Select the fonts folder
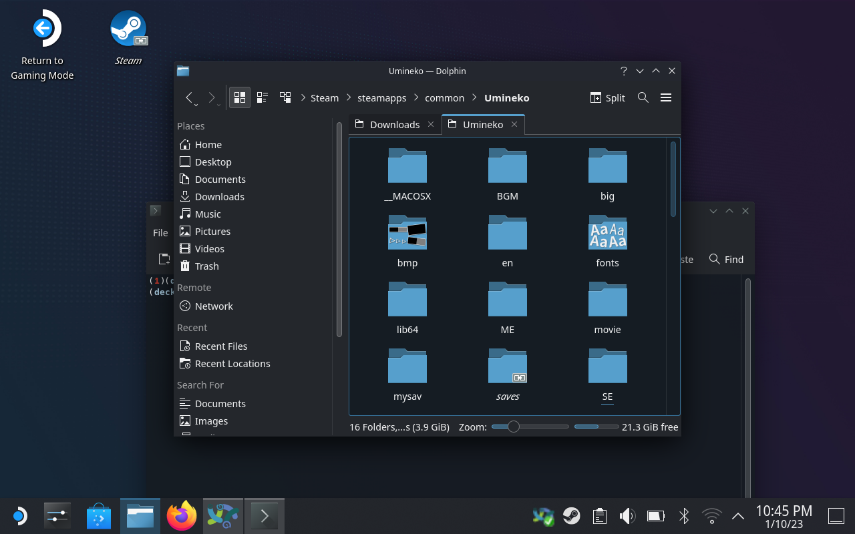Image resolution: width=855 pixels, height=534 pixels. pyautogui.click(x=608, y=241)
